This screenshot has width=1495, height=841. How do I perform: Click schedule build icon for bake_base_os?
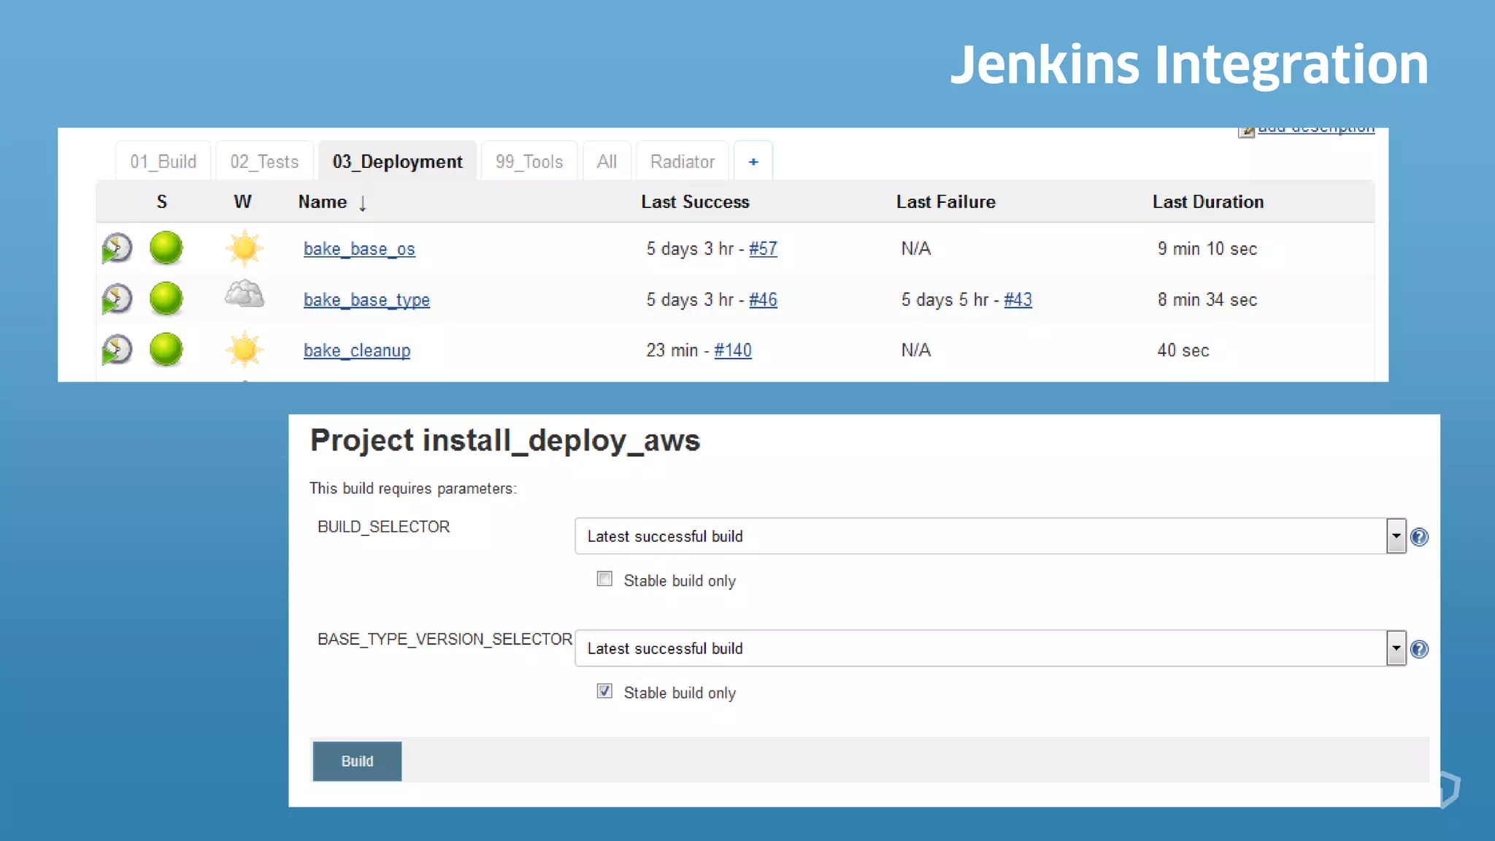coord(117,248)
